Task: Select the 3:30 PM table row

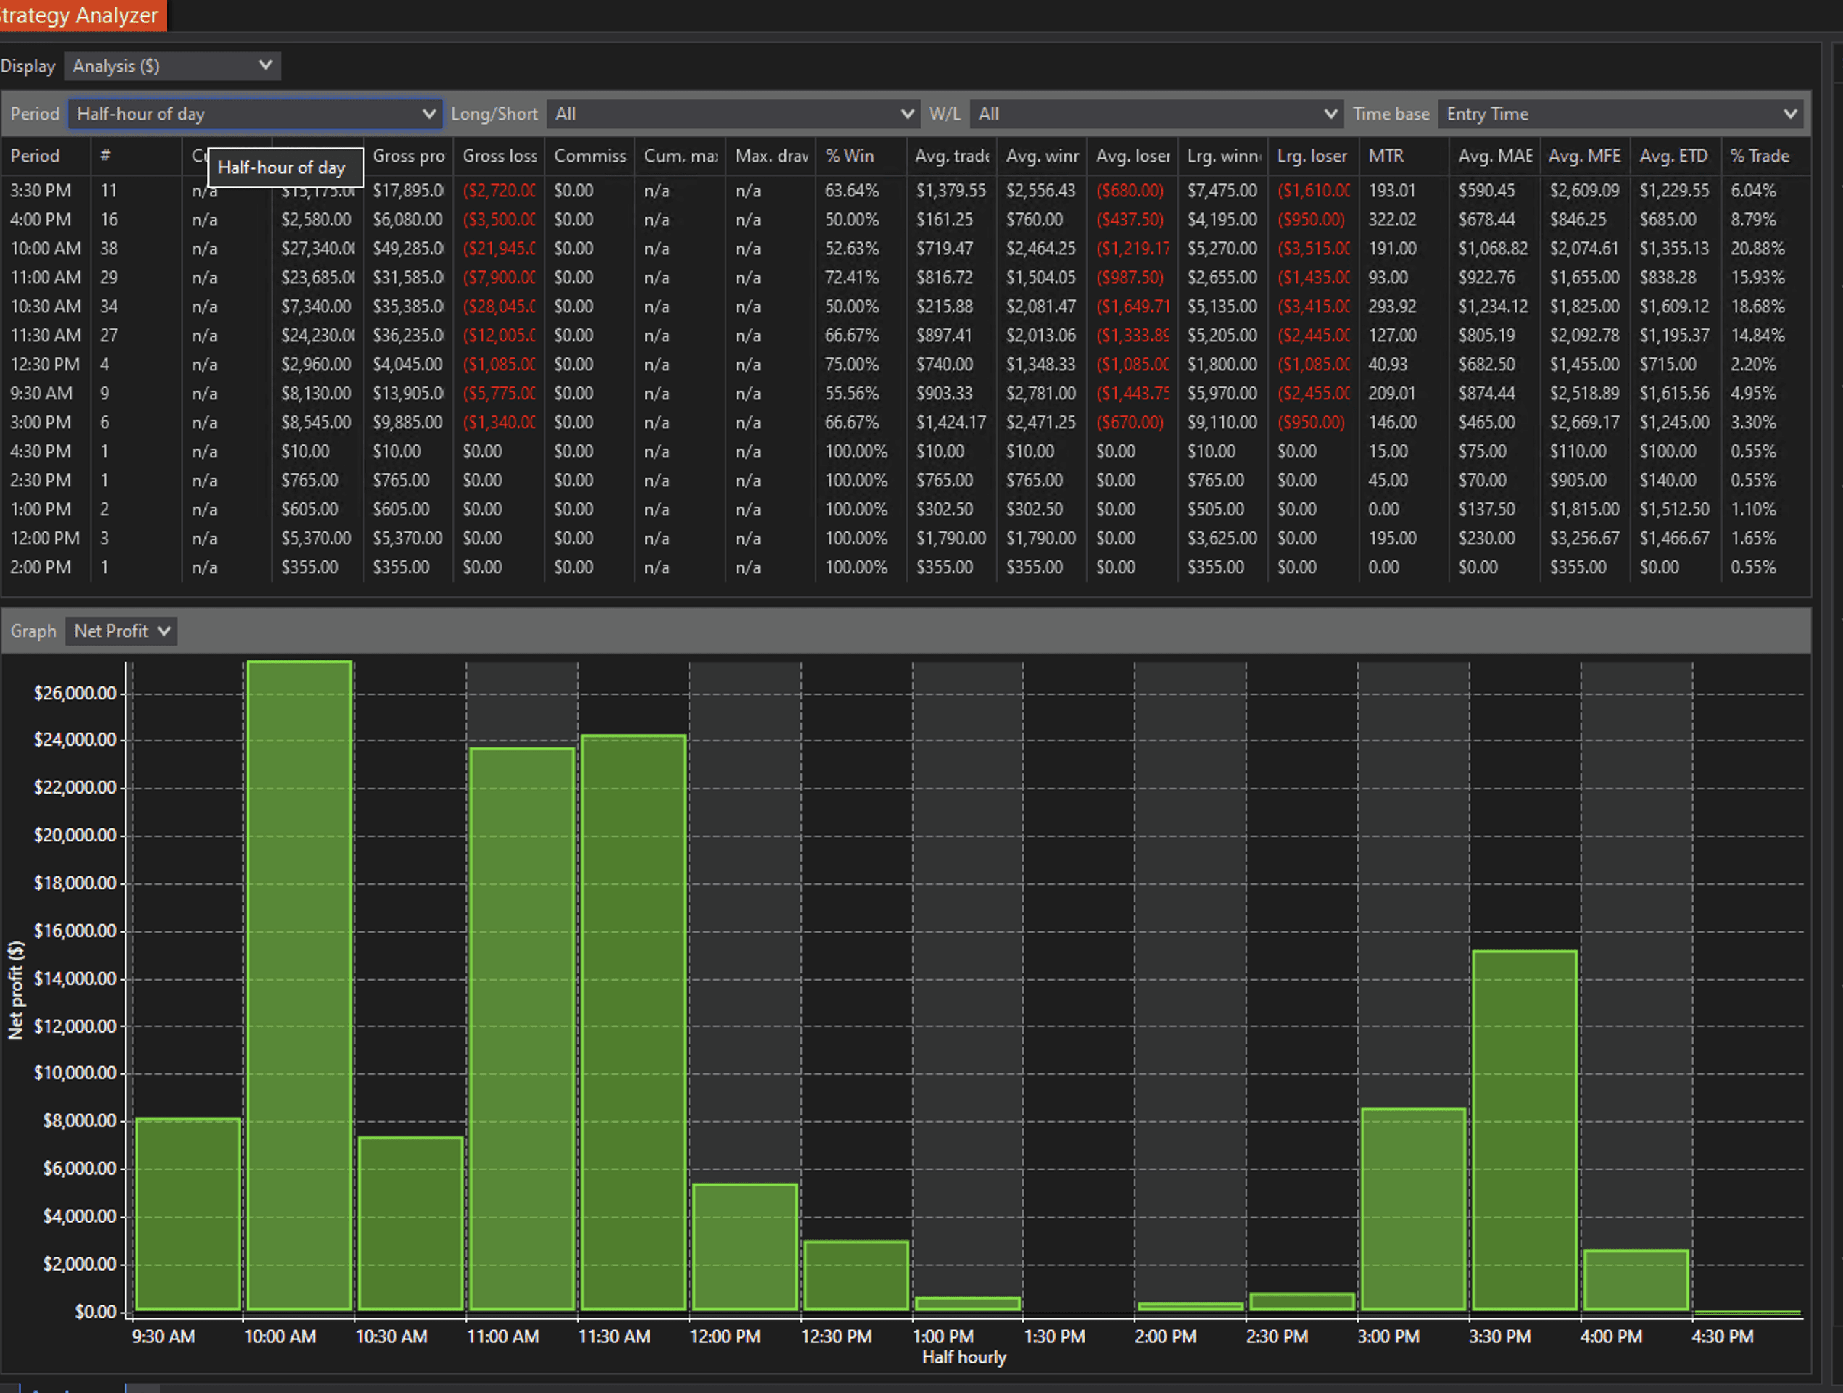Action: click(41, 191)
